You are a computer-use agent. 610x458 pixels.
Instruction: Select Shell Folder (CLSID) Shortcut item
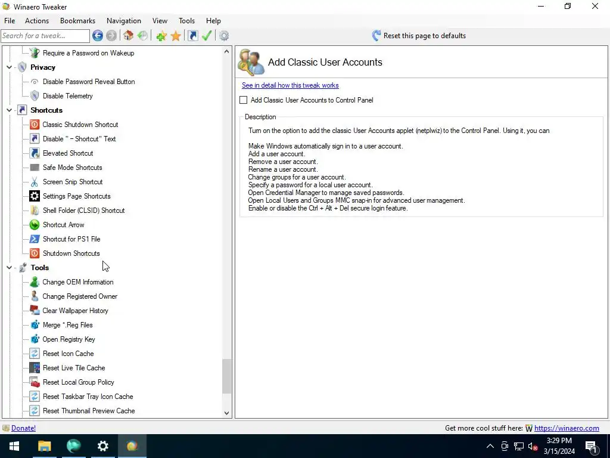(x=83, y=211)
